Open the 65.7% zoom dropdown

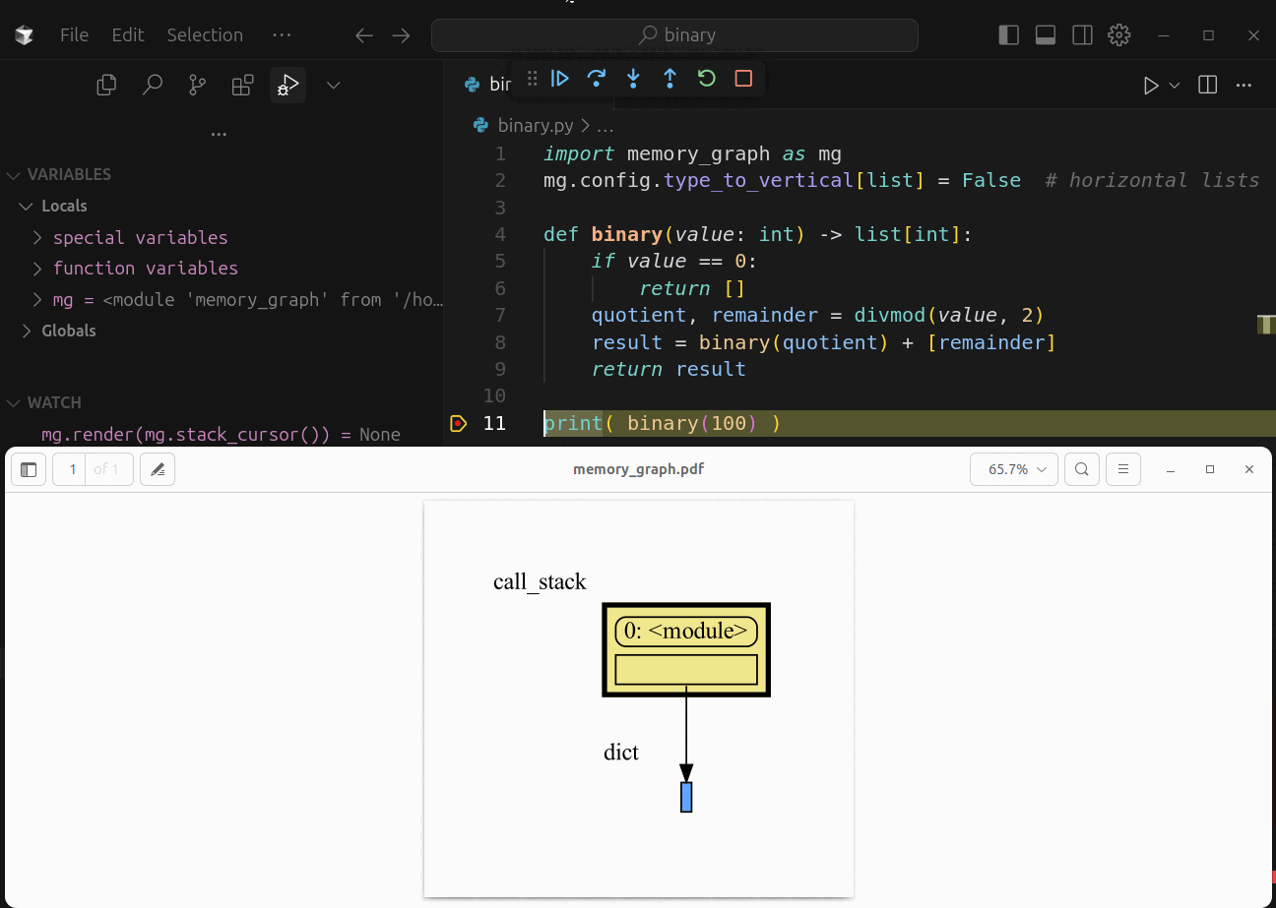(1015, 469)
